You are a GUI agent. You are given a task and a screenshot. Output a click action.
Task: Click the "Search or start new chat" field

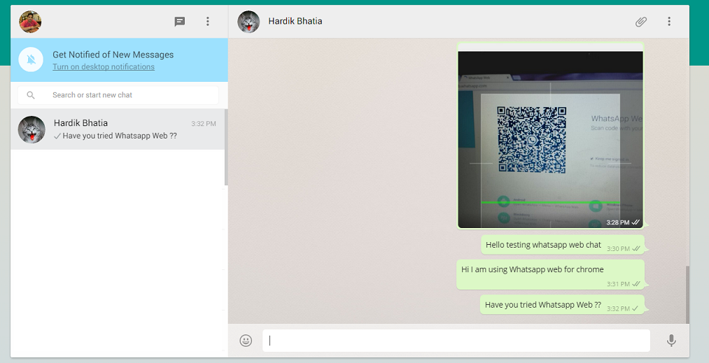click(x=118, y=95)
